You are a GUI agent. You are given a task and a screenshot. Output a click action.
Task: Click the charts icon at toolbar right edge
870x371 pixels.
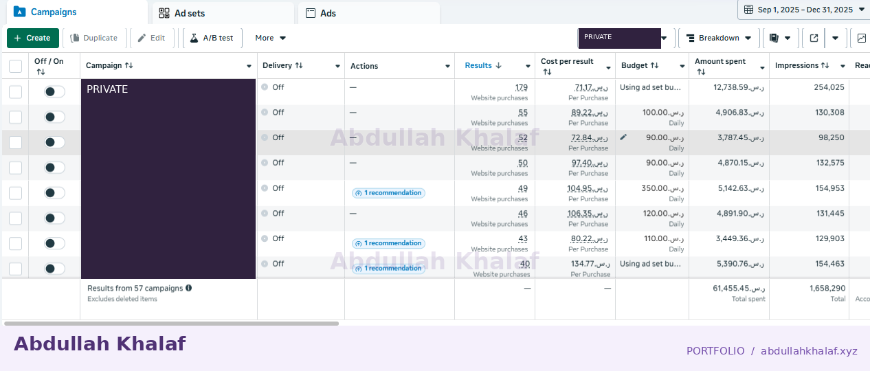coord(861,38)
